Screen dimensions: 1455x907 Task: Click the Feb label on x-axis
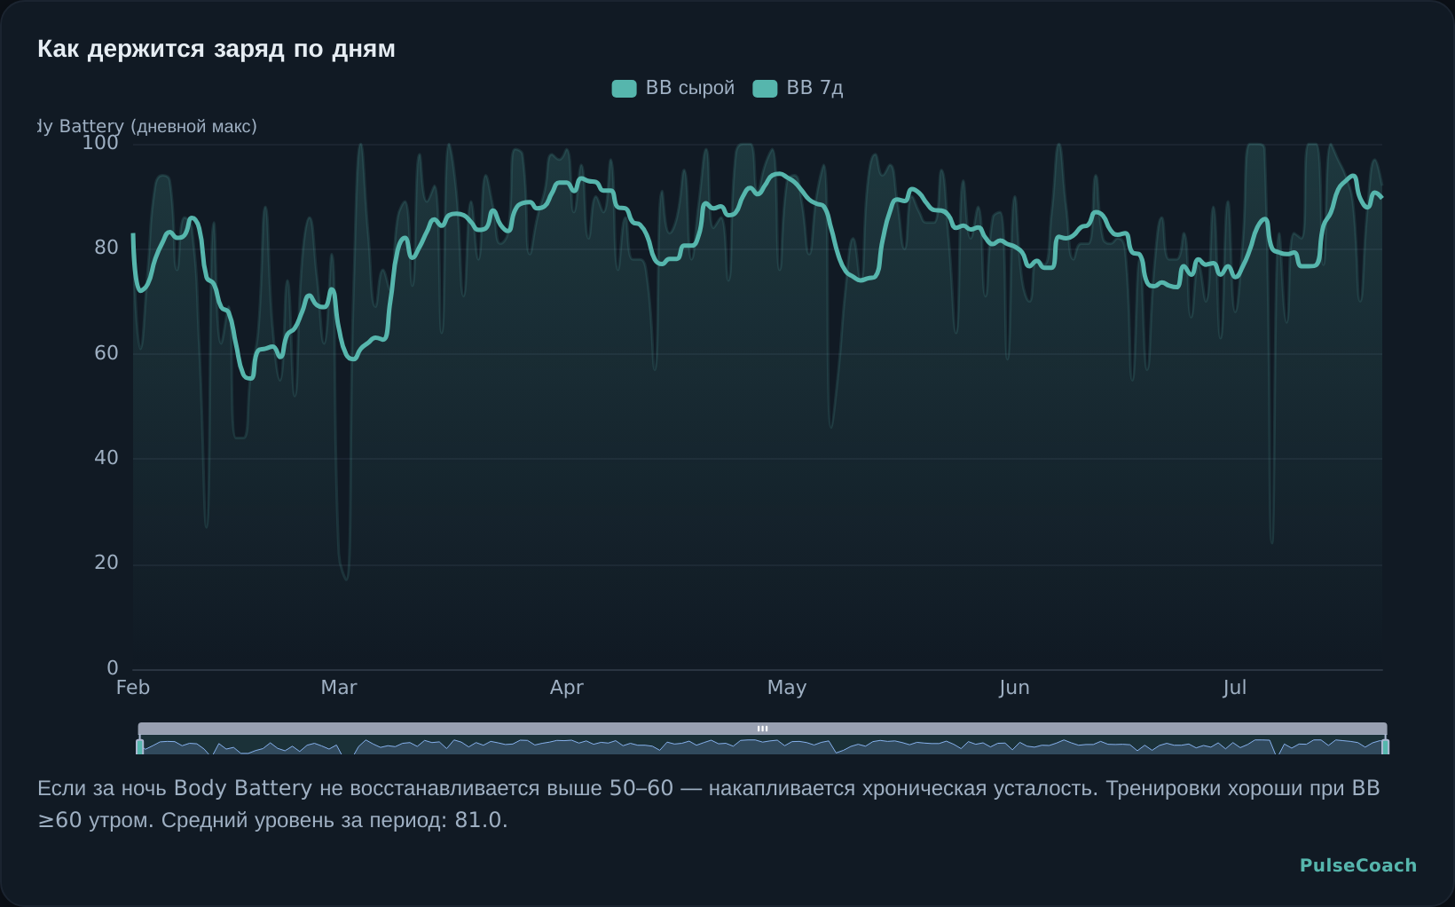133,688
